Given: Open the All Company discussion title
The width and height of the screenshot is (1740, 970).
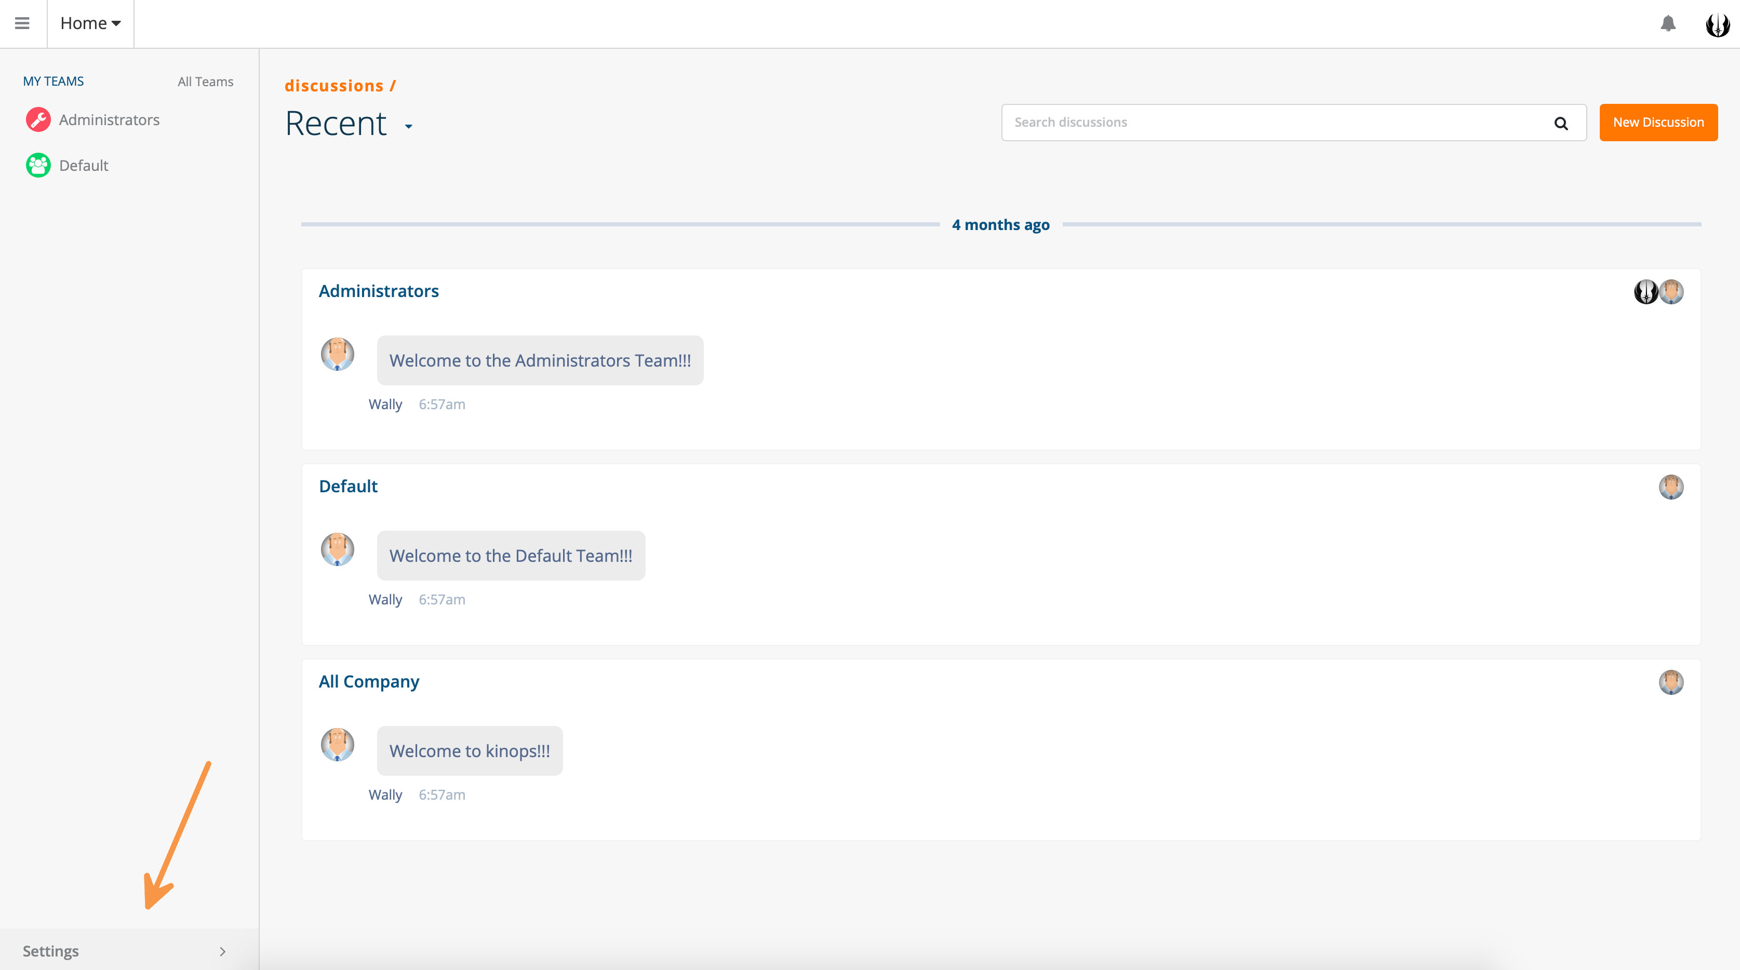Looking at the screenshot, I should click(369, 682).
